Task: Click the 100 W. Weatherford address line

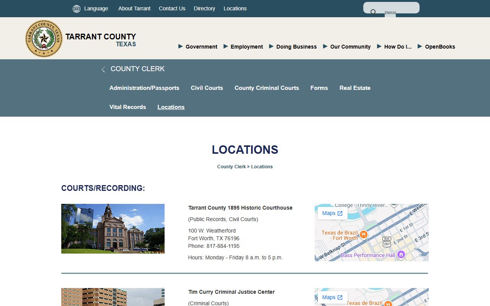Action: coord(212,231)
